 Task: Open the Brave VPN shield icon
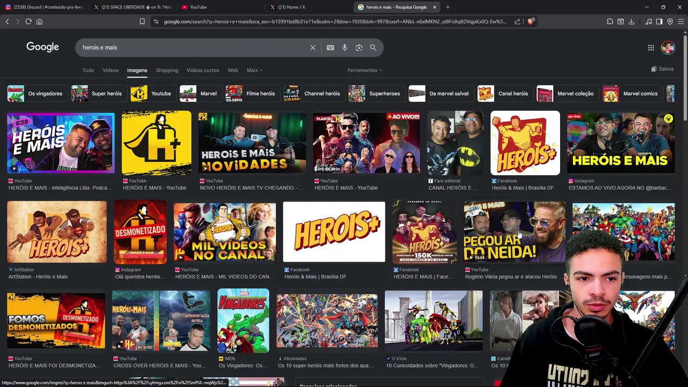670,21
